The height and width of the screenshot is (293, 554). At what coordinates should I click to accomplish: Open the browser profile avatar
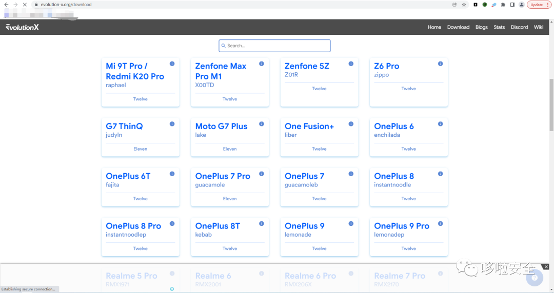click(x=522, y=5)
